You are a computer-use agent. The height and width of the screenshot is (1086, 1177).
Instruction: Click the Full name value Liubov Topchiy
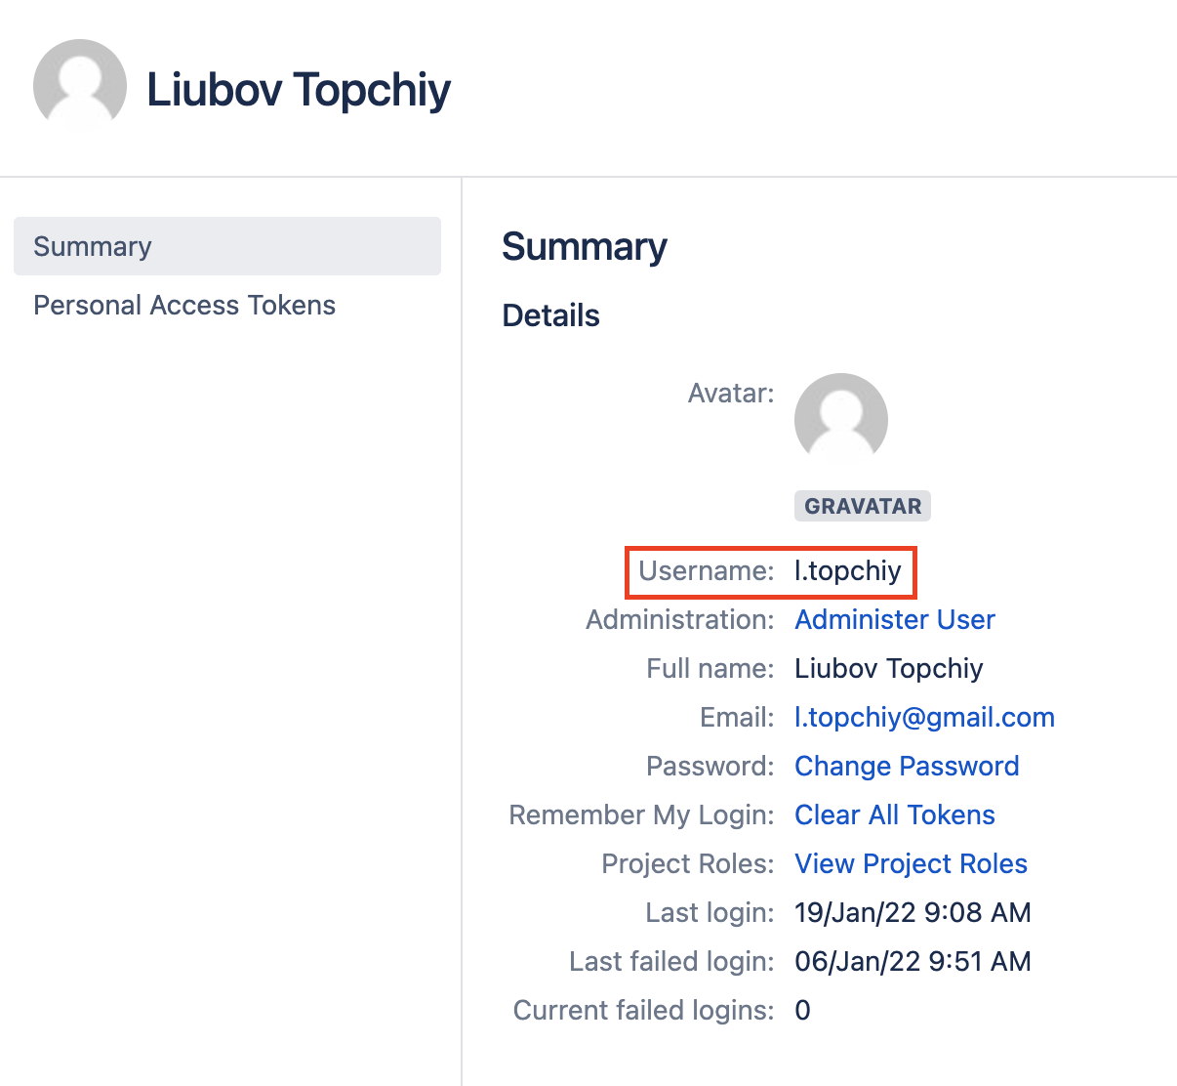point(889,668)
